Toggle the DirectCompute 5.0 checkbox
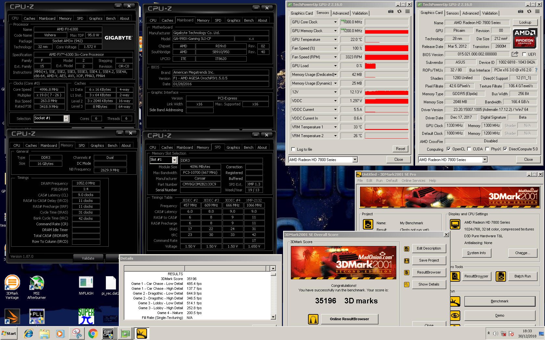The image size is (545, 340). (505, 149)
